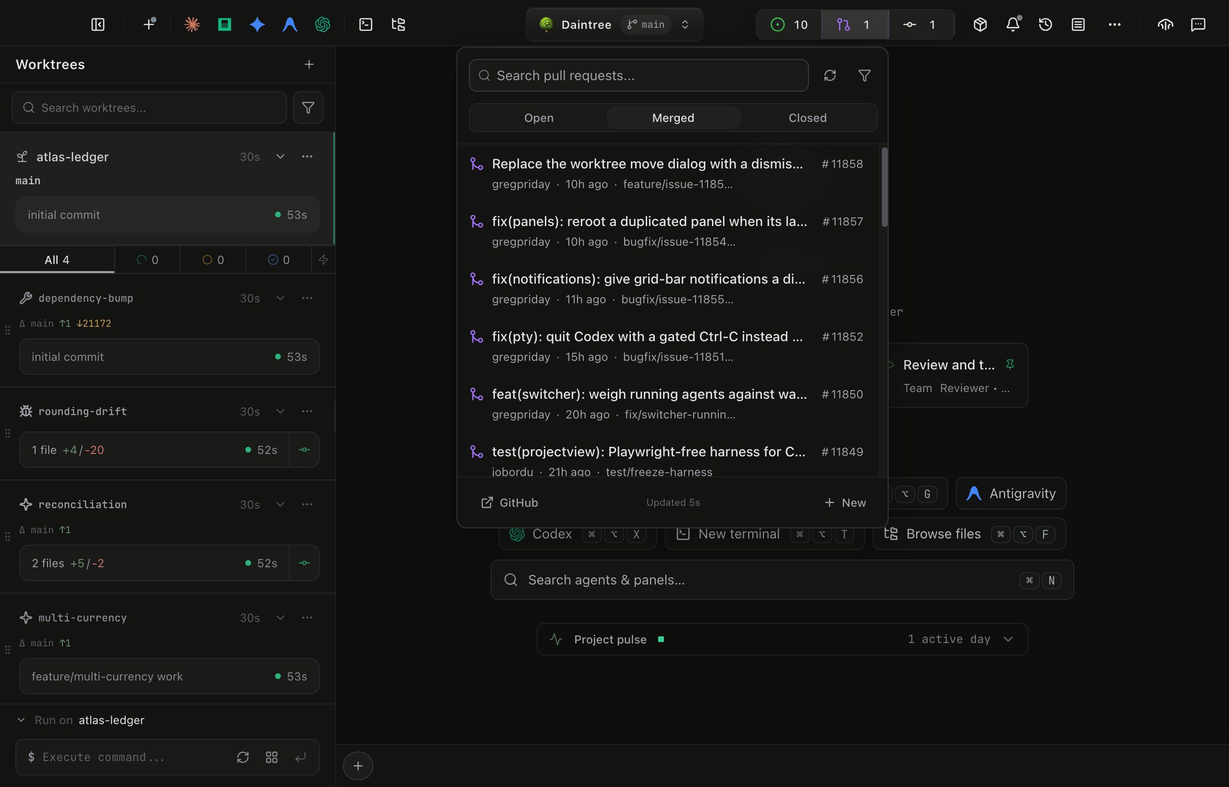The image size is (1229, 787).
Task: Open pull request #11852 fix(pty)
Action: click(x=669, y=346)
